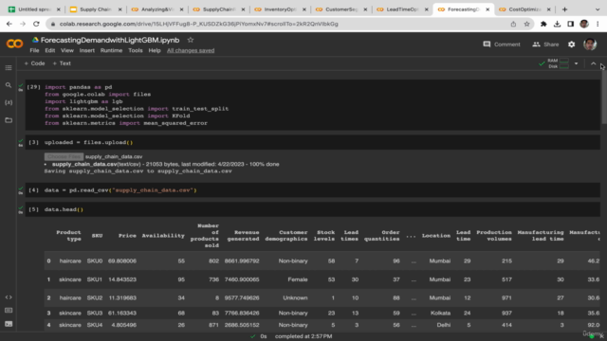Open the Chrome three-dot menu
607x341 pixels.
point(598,24)
